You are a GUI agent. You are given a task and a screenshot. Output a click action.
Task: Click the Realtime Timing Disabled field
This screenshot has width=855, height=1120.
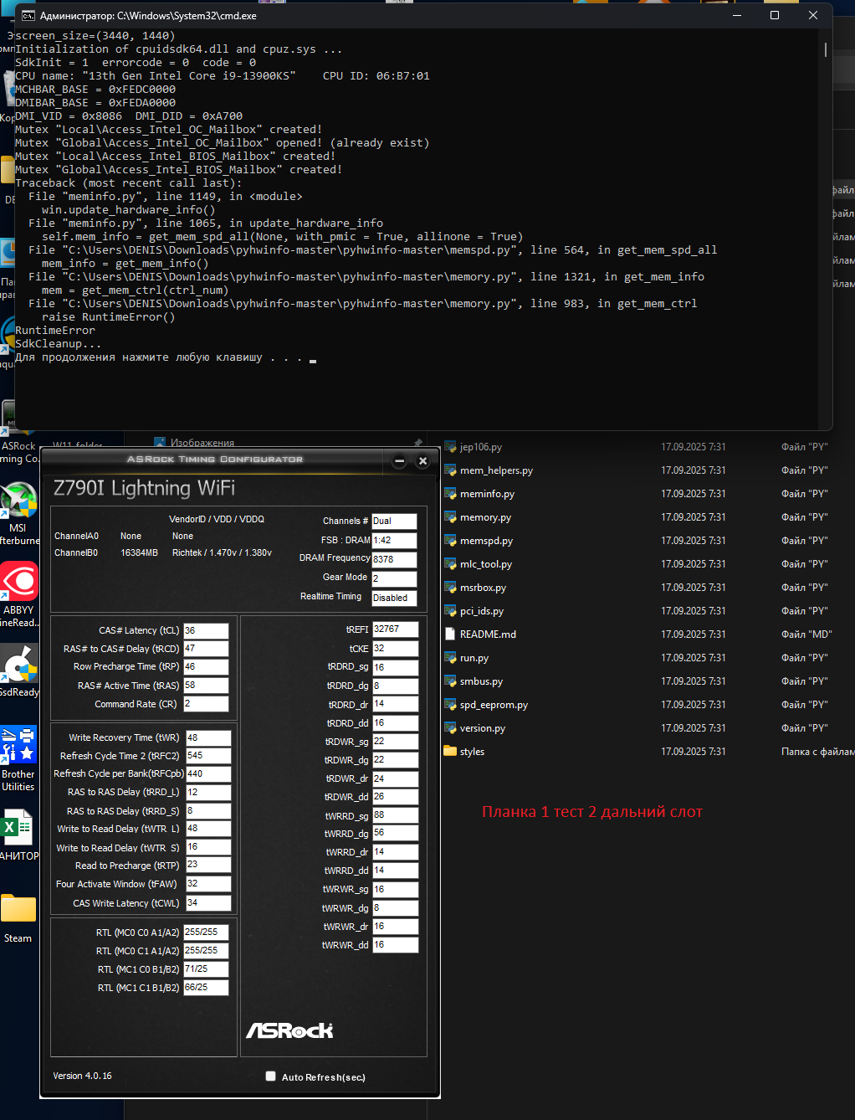coord(394,598)
